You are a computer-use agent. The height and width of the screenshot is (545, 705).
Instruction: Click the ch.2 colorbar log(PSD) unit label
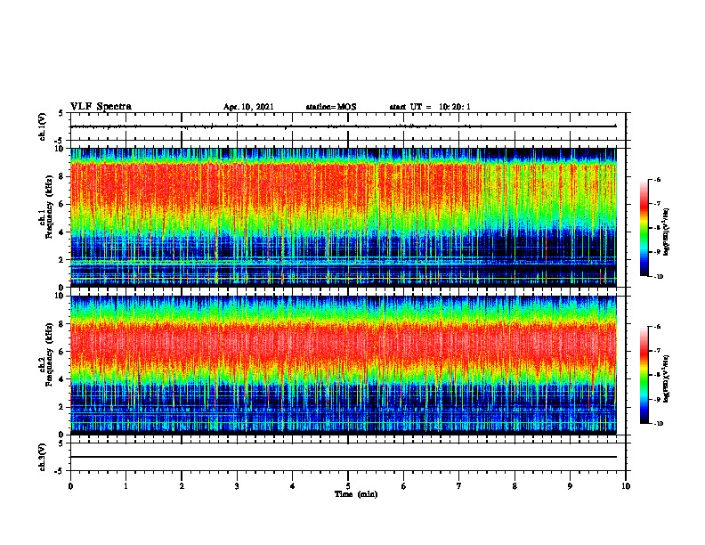668,378
